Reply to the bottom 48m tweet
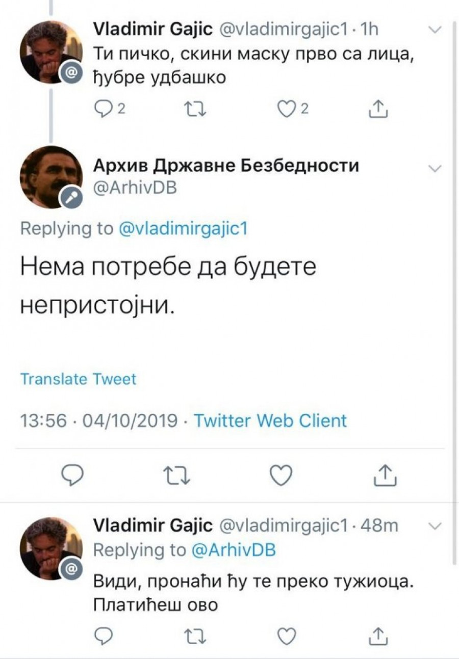 point(104,635)
